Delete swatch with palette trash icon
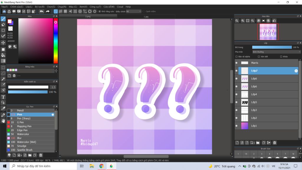Viewport: 302px width, 170px height. 14,76
